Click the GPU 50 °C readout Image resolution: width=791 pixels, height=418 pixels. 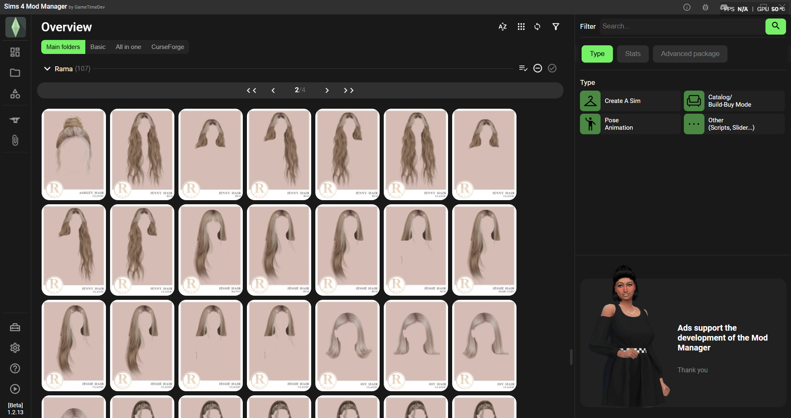771,9
